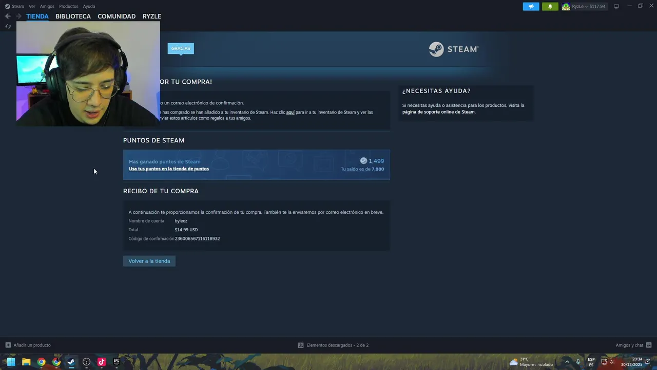Click the Steam taskbar icon
Image resolution: width=657 pixels, height=370 pixels.
point(71,362)
